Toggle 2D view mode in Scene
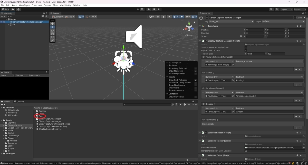The height and width of the screenshot is (165, 308). pyautogui.click(x=158, y=17)
